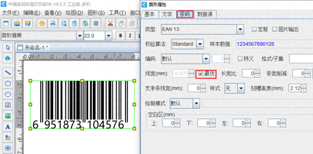The image size is (313, 154).
Task: Click the printer icon
Action: pyautogui.click(x=53, y=24)
